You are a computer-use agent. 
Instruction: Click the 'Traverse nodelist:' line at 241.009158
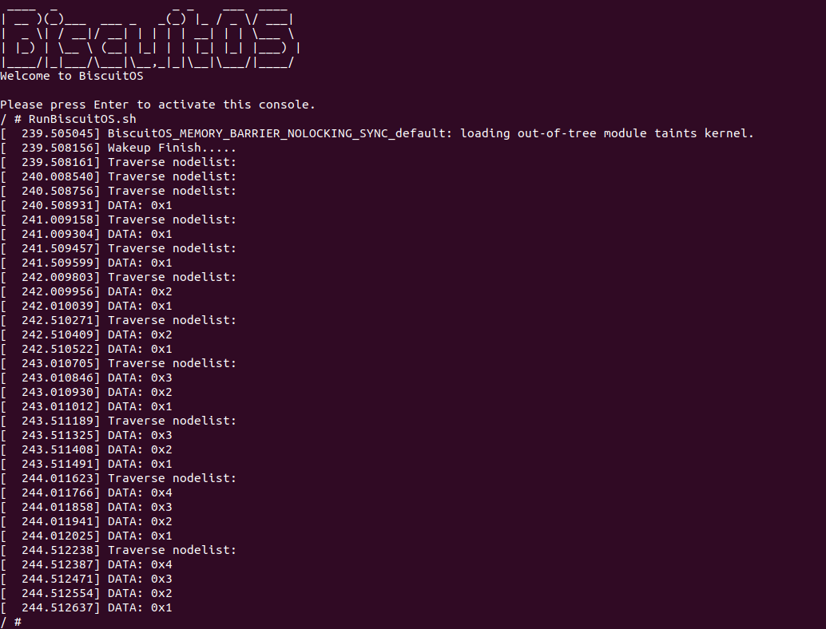click(172, 220)
